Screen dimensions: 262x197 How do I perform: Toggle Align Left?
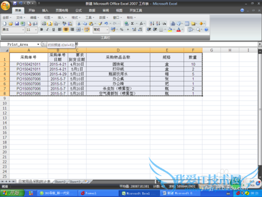[x=60, y=29]
